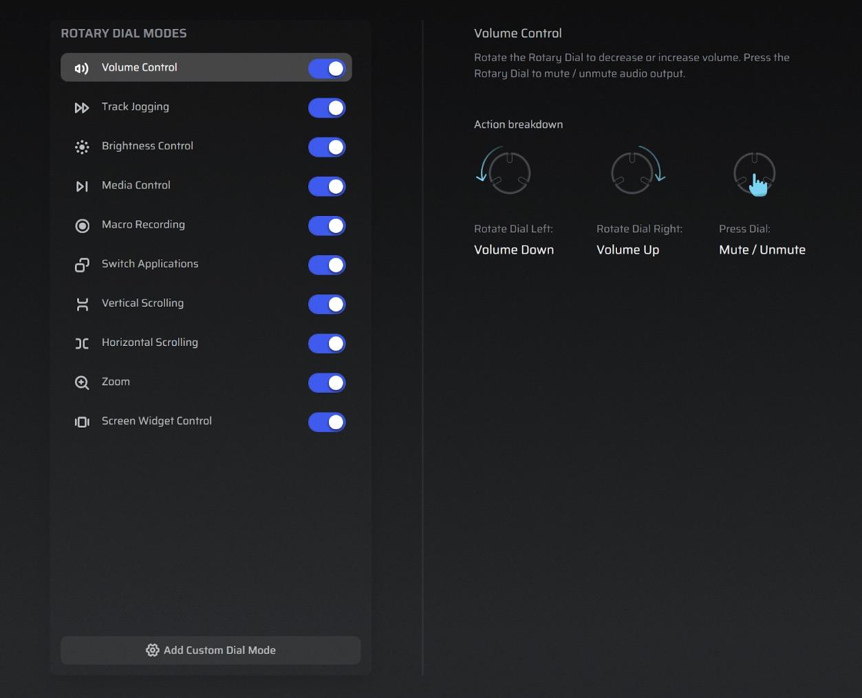This screenshot has height=698, width=862.
Task: Select the Vertical Scrolling mode
Action: tap(142, 303)
